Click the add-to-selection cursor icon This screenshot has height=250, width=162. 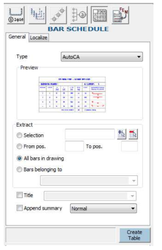click(x=121, y=134)
